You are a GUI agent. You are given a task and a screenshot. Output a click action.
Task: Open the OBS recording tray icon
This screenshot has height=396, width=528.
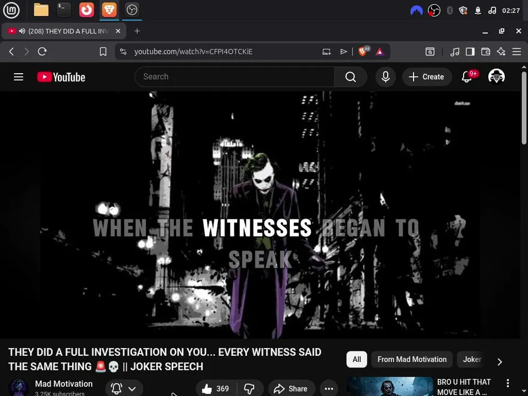(x=434, y=10)
